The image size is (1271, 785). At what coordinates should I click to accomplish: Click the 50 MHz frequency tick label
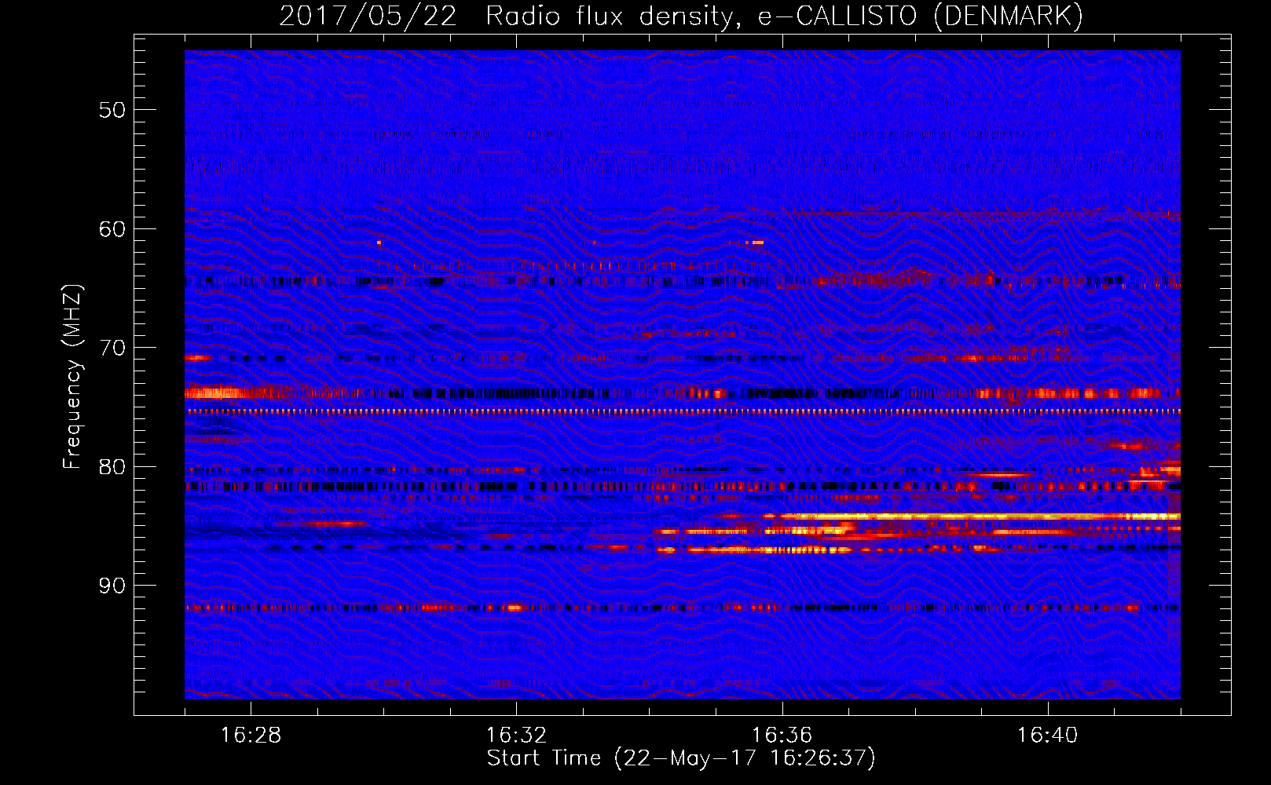point(112,110)
